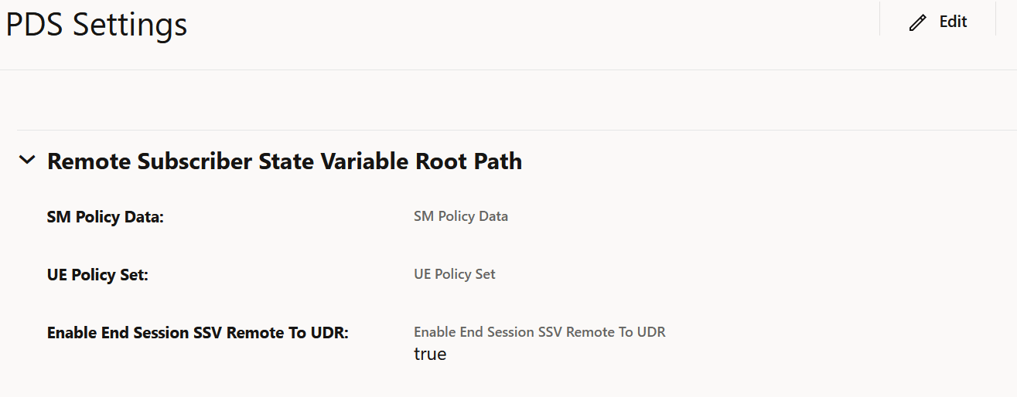Viewport: 1017px width, 397px height.
Task: Select the bold Enable End Session SSV label
Action: coord(198,333)
